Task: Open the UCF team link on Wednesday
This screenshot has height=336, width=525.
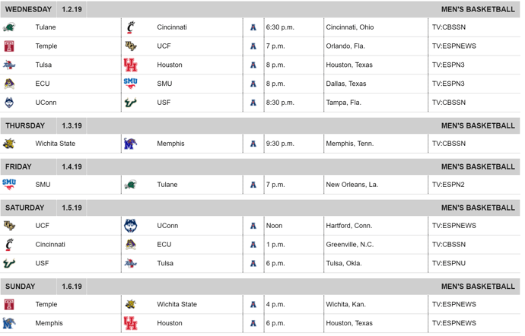Action: click(164, 46)
